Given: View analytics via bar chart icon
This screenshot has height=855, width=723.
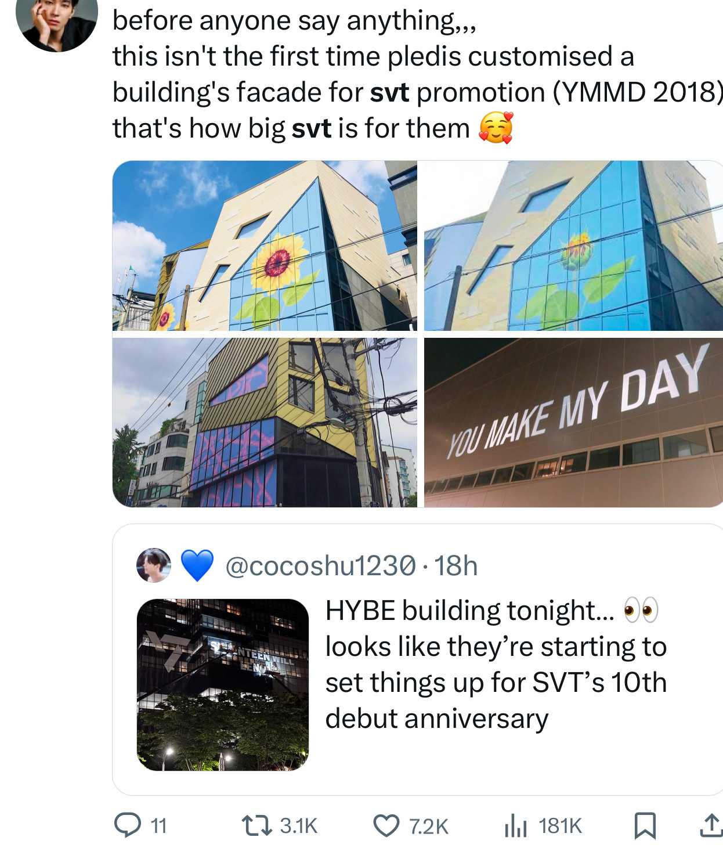Looking at the screenshot, I should click(515, 826).
